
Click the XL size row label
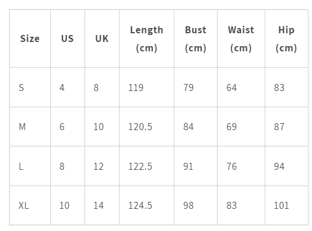coord(24,205)
